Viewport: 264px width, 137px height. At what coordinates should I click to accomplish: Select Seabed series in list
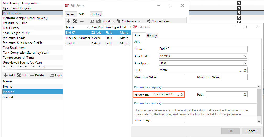coord(32,97)
